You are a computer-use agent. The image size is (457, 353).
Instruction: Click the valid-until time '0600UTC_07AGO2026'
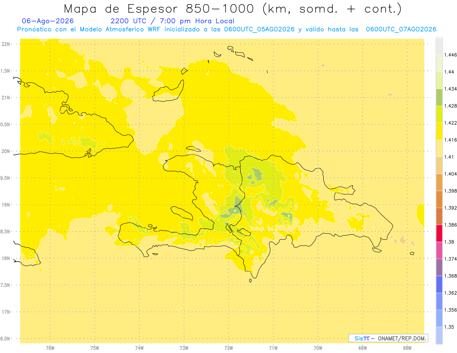click(401, 29)
